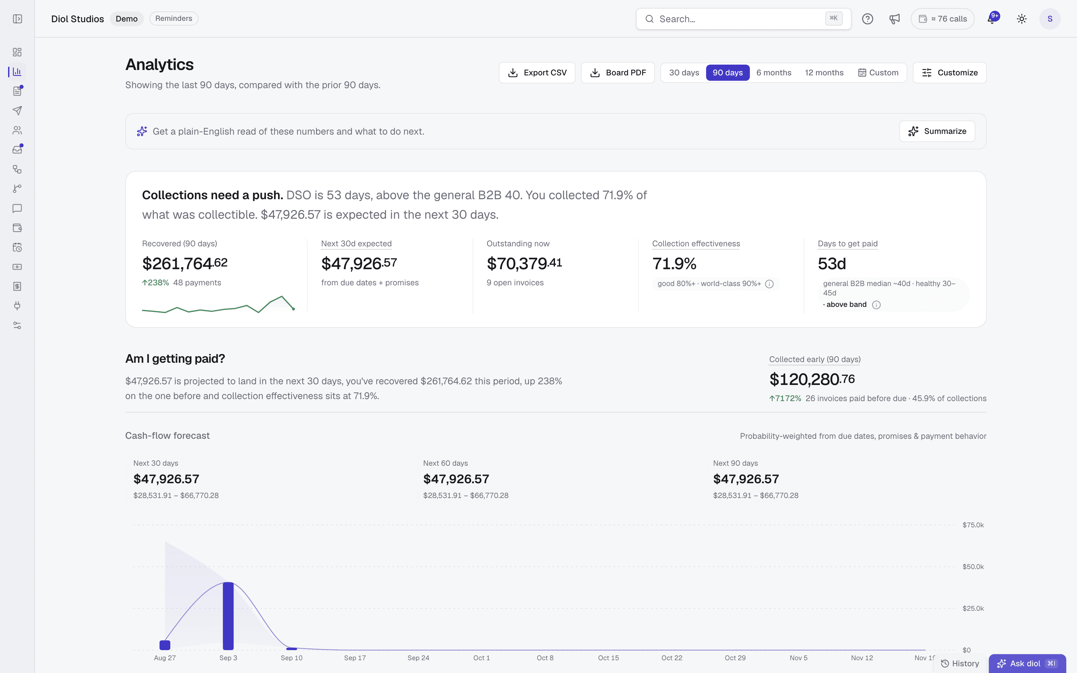Toggle the sidebar panel icon
Screen dimensions: 1077x673
pyautogui.click(x=18, y=19)
